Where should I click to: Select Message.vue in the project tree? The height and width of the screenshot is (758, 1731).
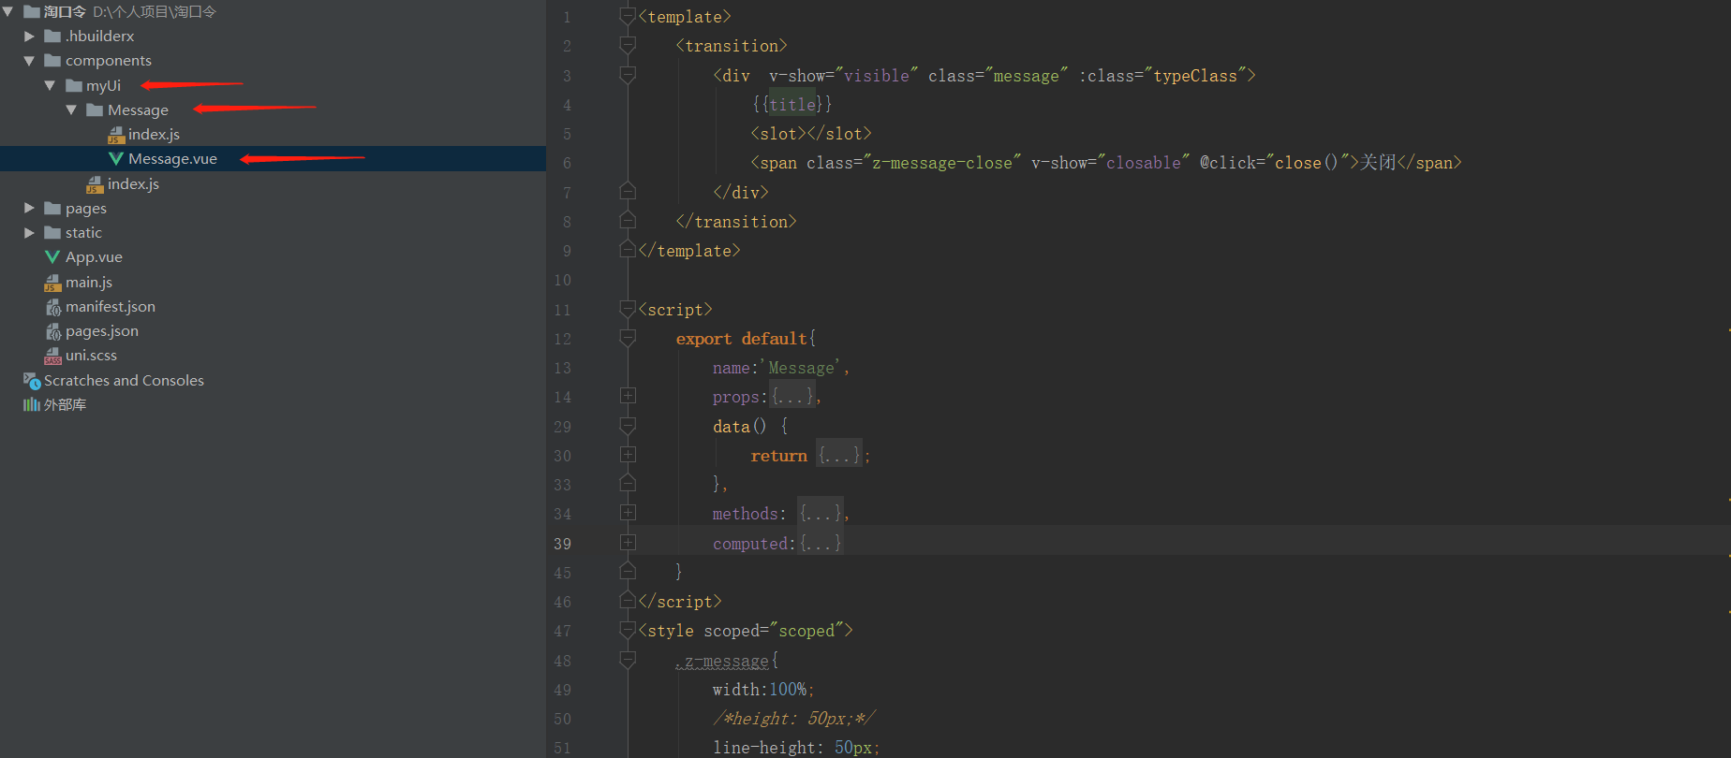(172, 159)
